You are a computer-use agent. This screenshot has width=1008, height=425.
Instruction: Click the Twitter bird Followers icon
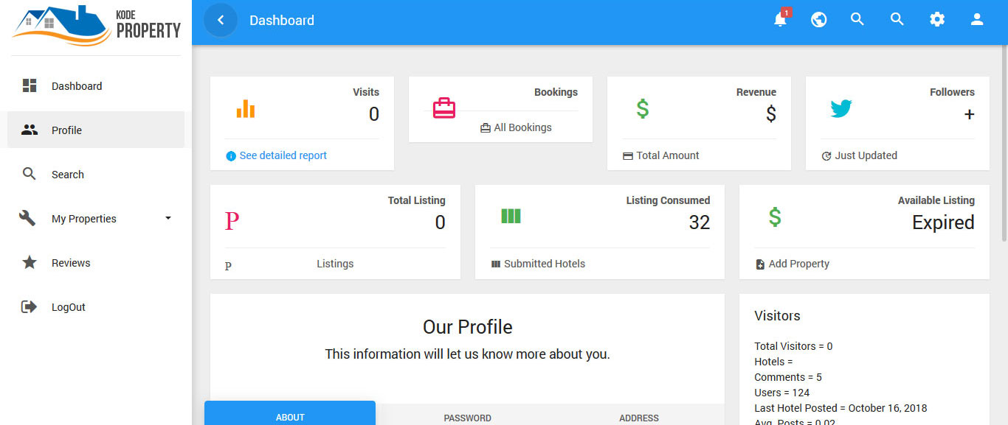[x=840, y=109]
